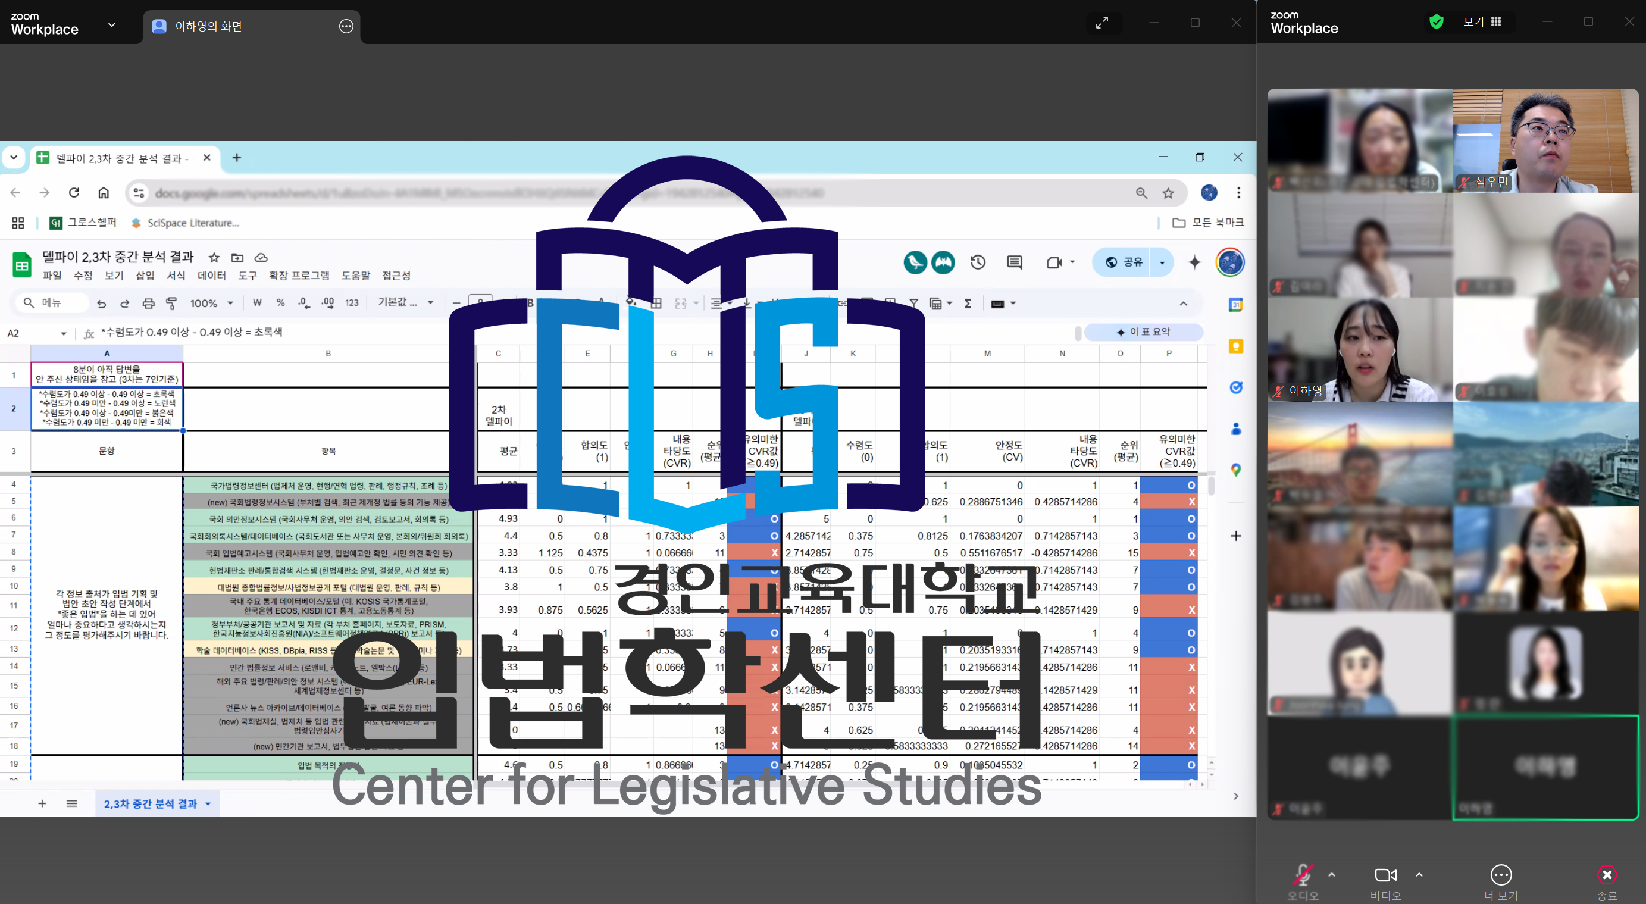Viewport: 1646px width, 904px height.
Task: Open Gemini sparkle icon in Sheets header
Action: click(1195, 262)
